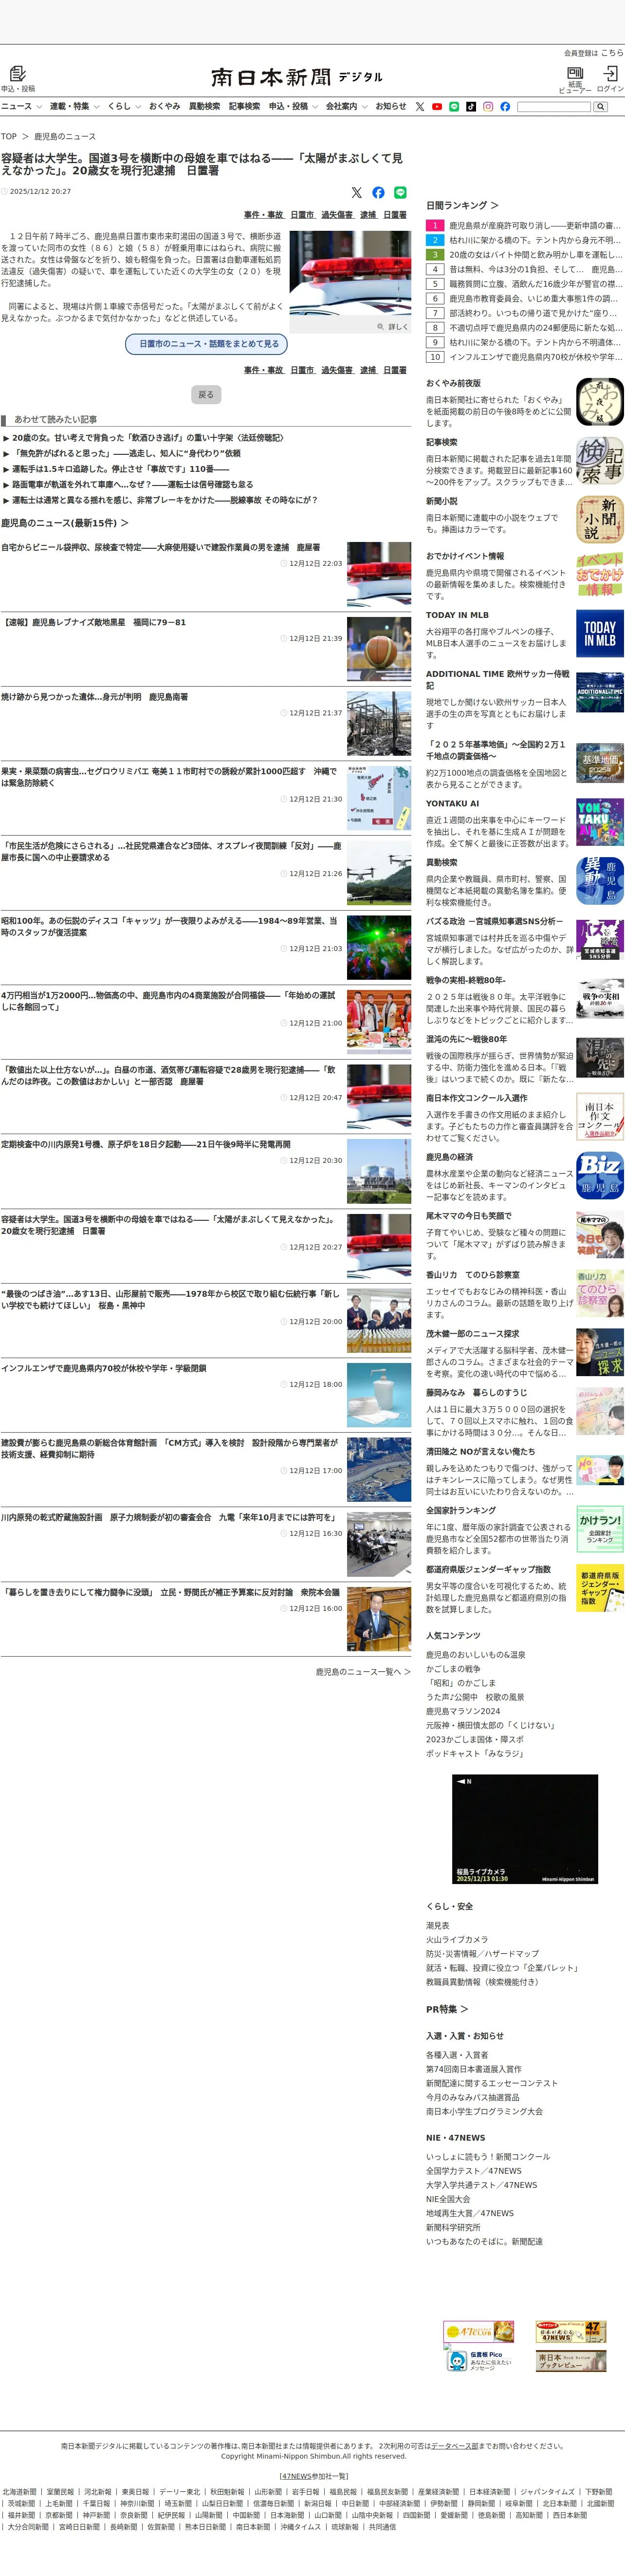Screen dimensions: 625x2576
Task: Share the article on Facebook
Action: point(378,192)
